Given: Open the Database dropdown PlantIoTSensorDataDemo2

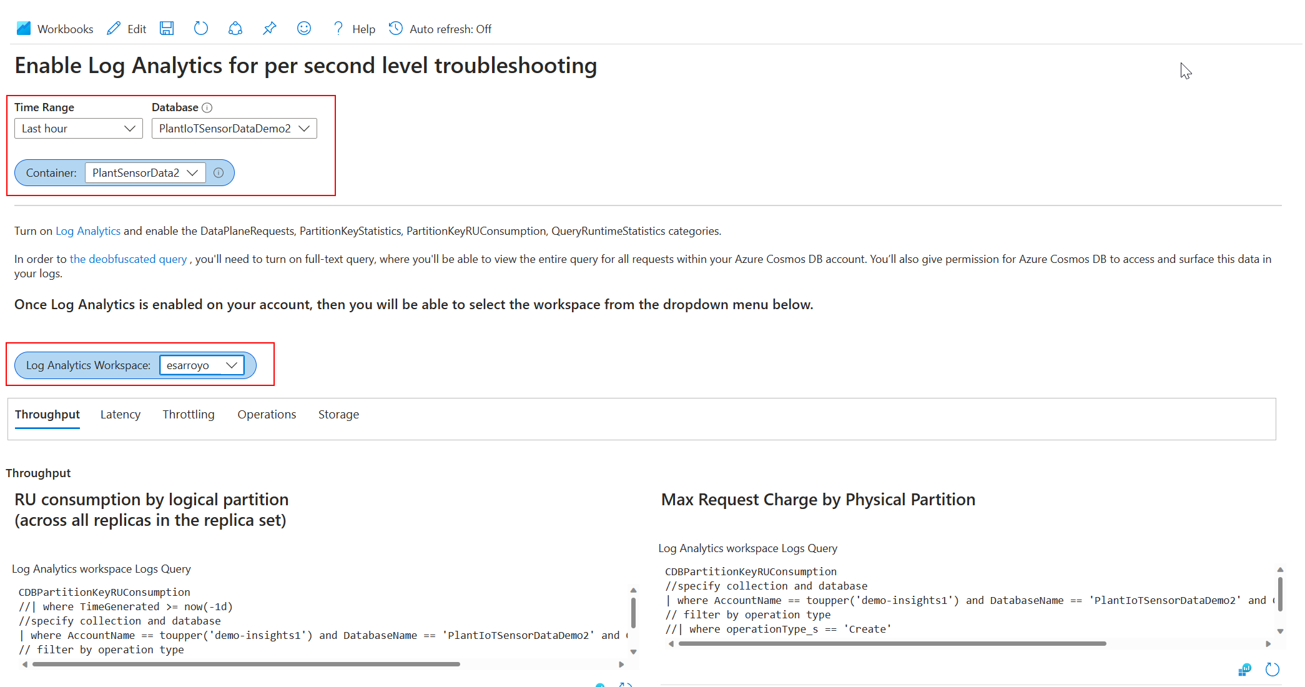Looking at the screenshot, I should [234, 128].
